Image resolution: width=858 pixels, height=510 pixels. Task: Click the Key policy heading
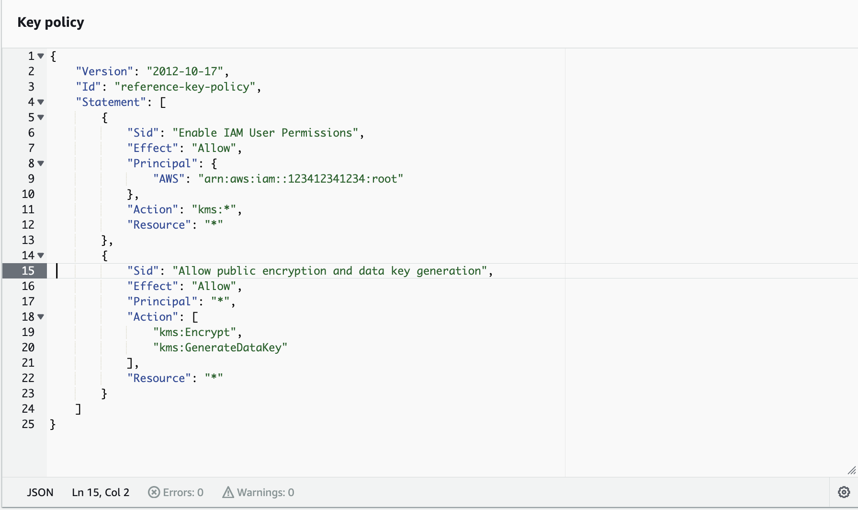50,22
